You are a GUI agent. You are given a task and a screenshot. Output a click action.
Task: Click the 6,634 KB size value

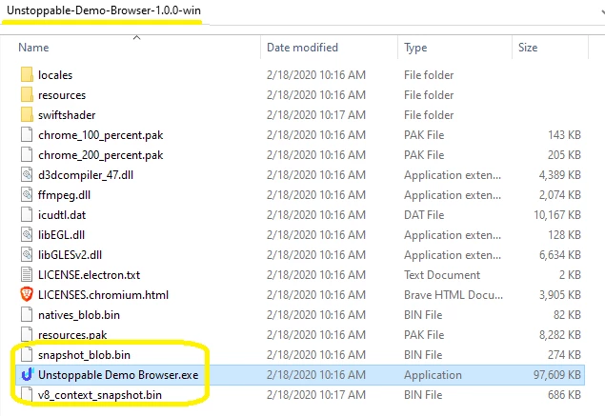coord(560,255)
